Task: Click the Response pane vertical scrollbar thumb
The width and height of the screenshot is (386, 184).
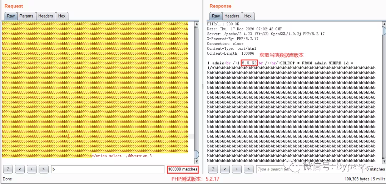Action: [384, 31]
